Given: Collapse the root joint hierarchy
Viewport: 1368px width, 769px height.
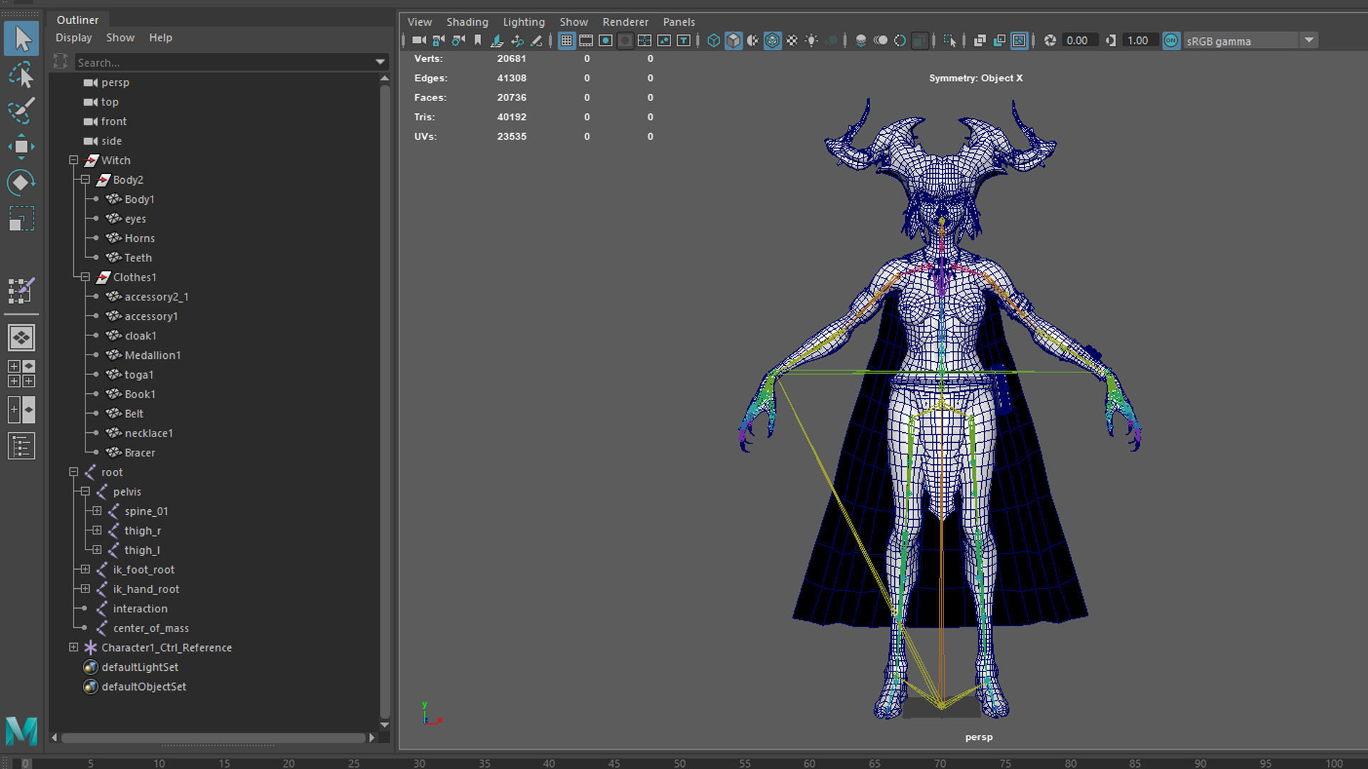Looking at the screenshot, I should [73, 472].
